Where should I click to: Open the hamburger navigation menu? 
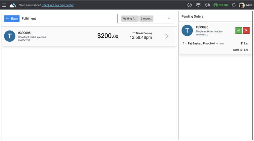(x=4, y=5)
